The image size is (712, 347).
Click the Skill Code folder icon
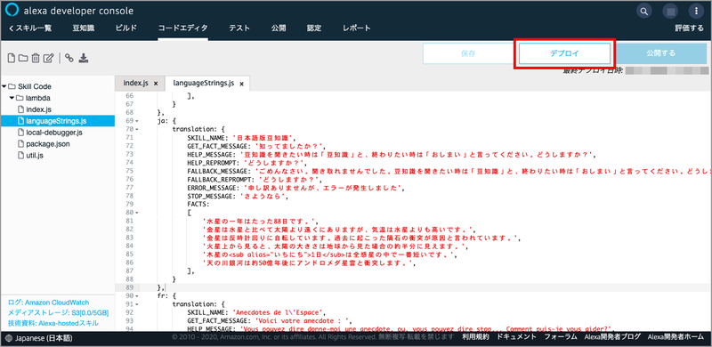[12, 86]
